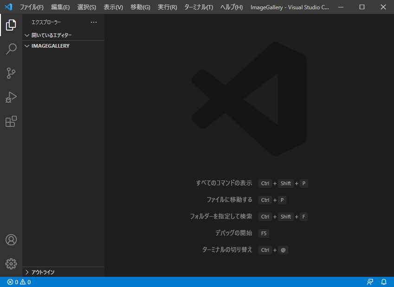Collapse the 開いているエディター section
The height and width of the screenshot is (287, 394).
tap(63, 35)
